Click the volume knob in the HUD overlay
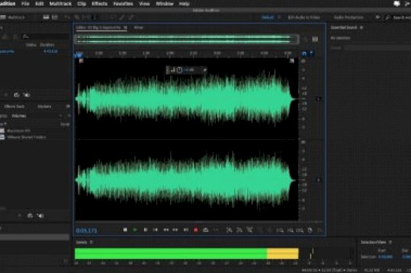The width and height of the screenshot is (411, 273). coord(180,69)
